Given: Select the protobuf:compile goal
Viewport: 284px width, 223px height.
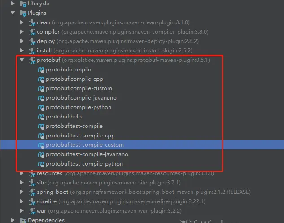Looking at the screenshot, I should [69, 70].
